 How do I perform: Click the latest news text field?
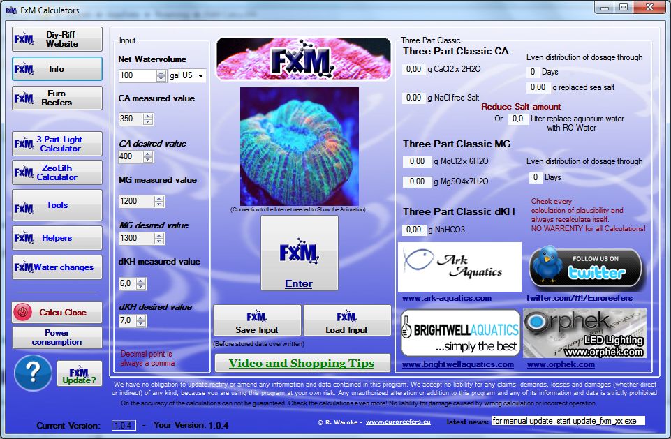tap(568, 421)
